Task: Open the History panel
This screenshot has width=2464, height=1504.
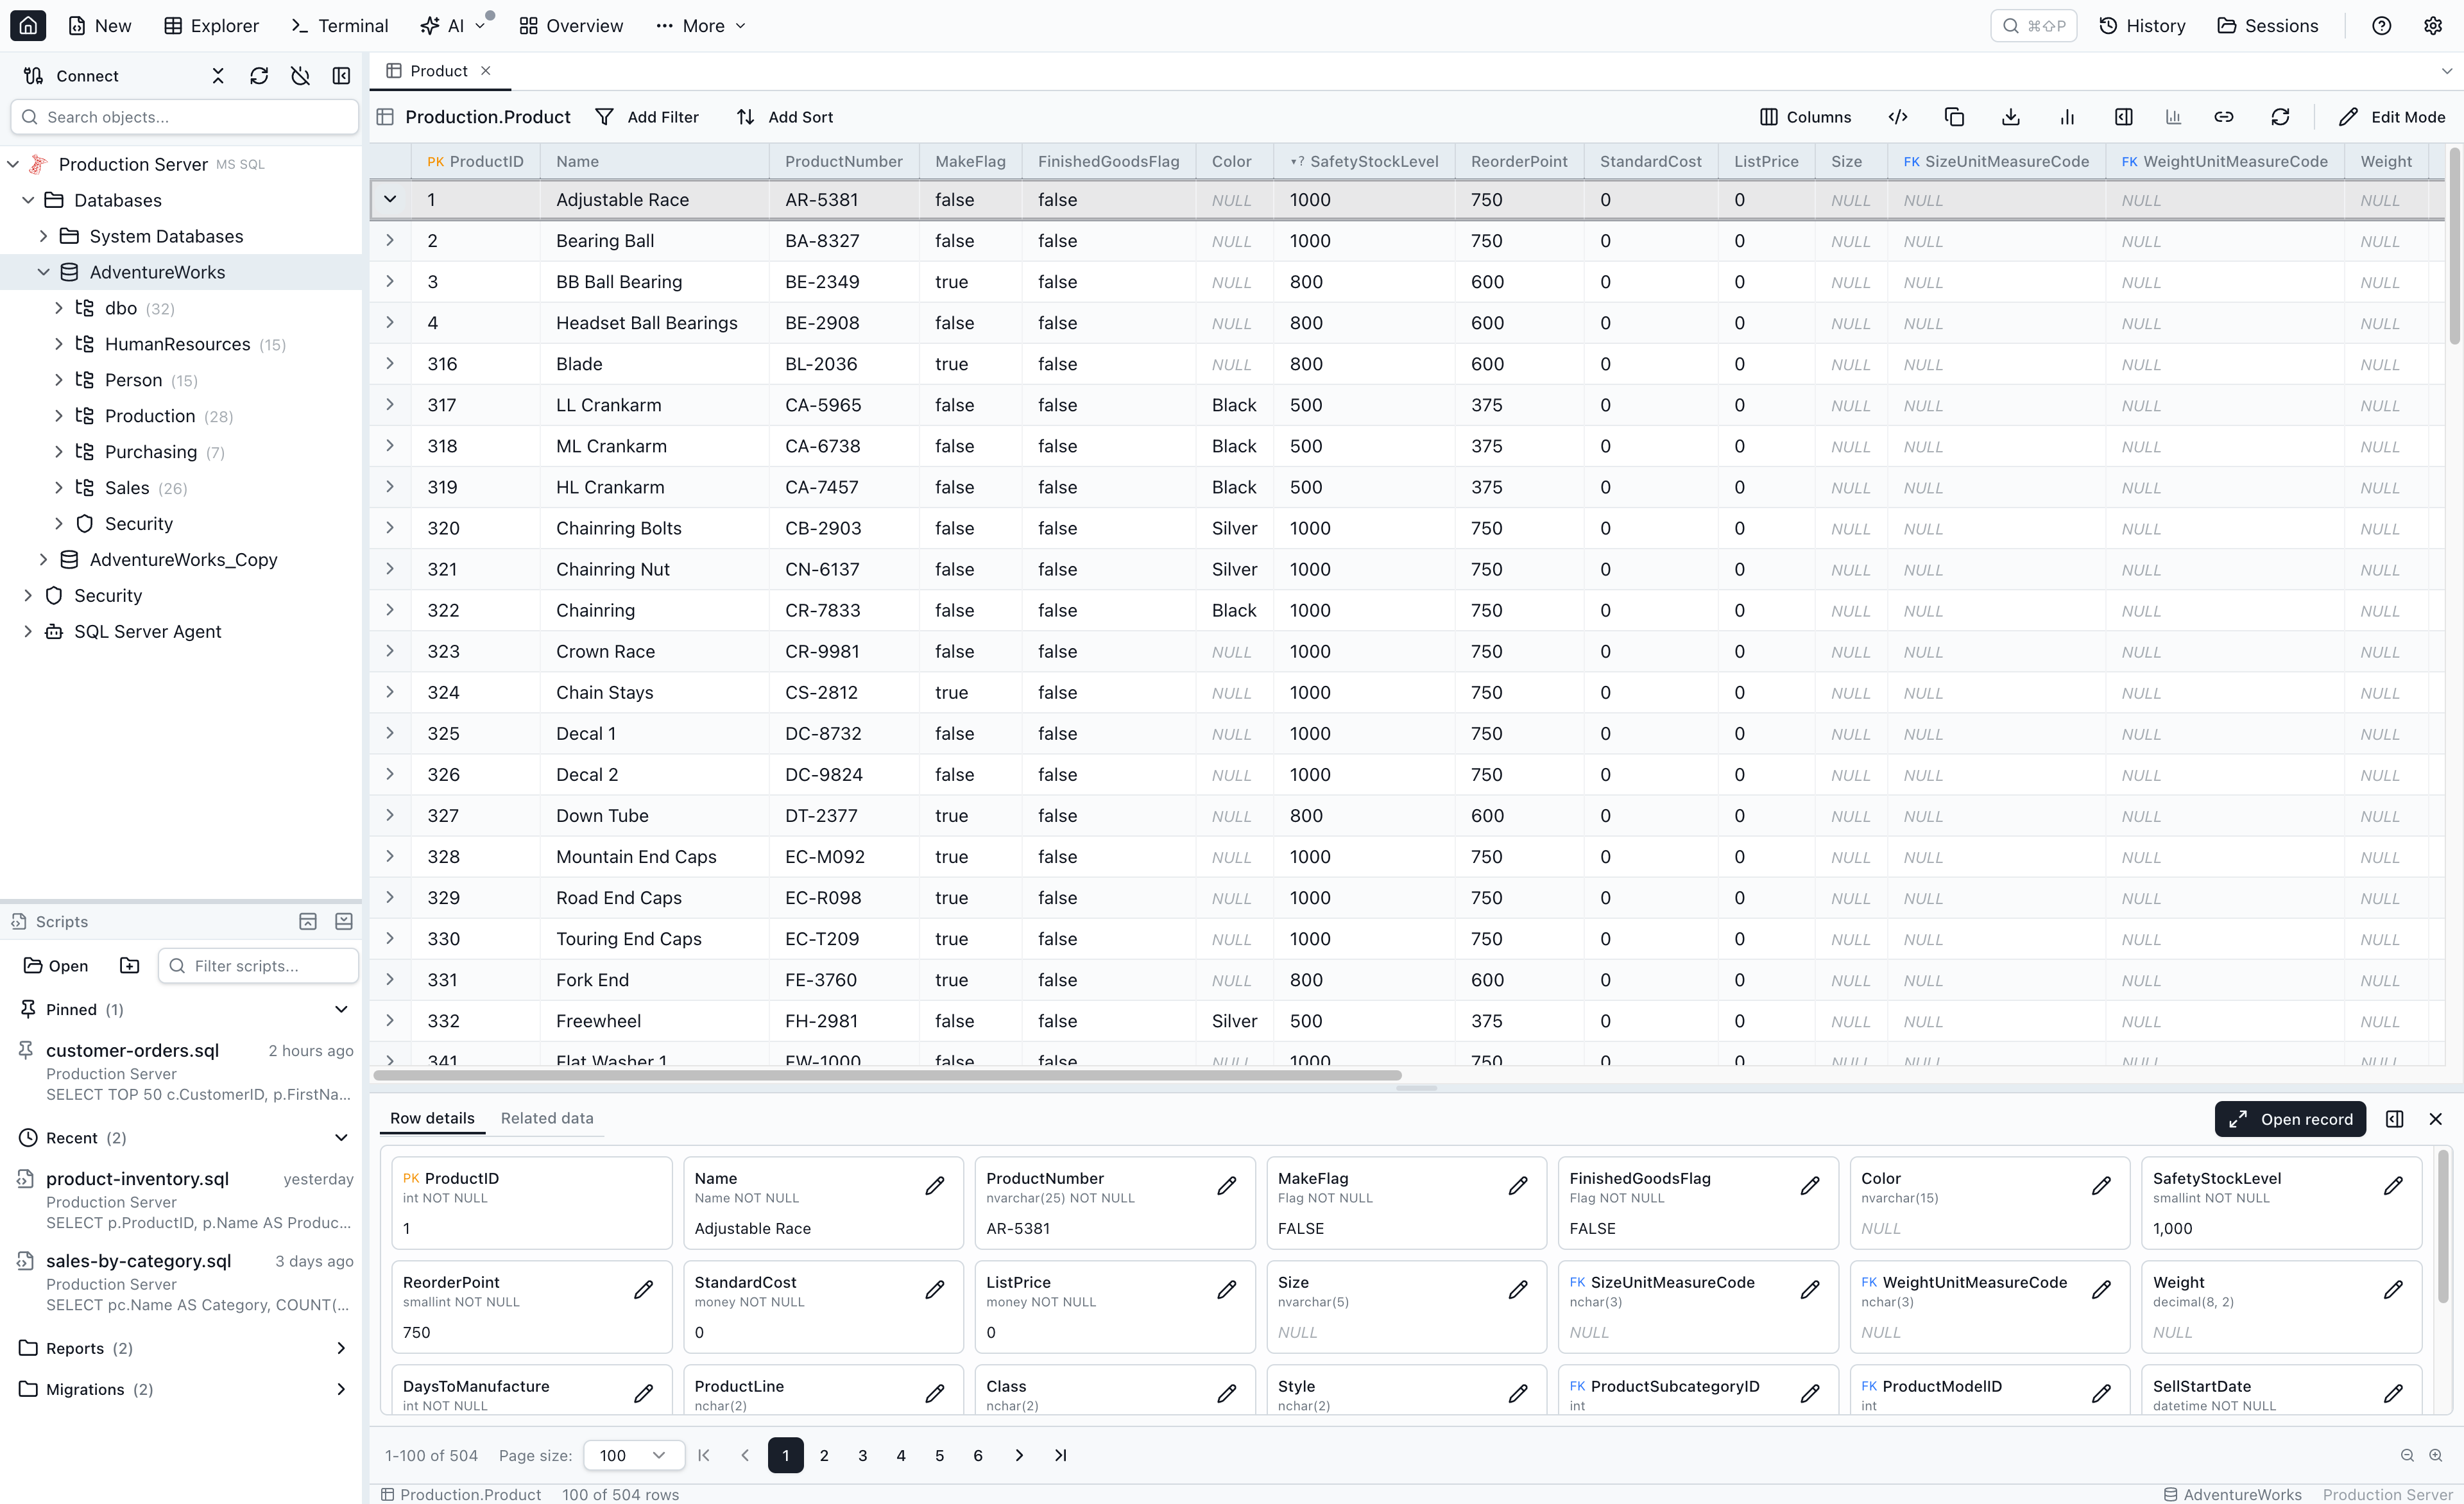Action: click(x=2141, y=26)
